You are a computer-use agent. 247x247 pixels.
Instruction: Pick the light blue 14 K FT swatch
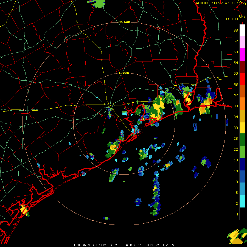point(242,189)
